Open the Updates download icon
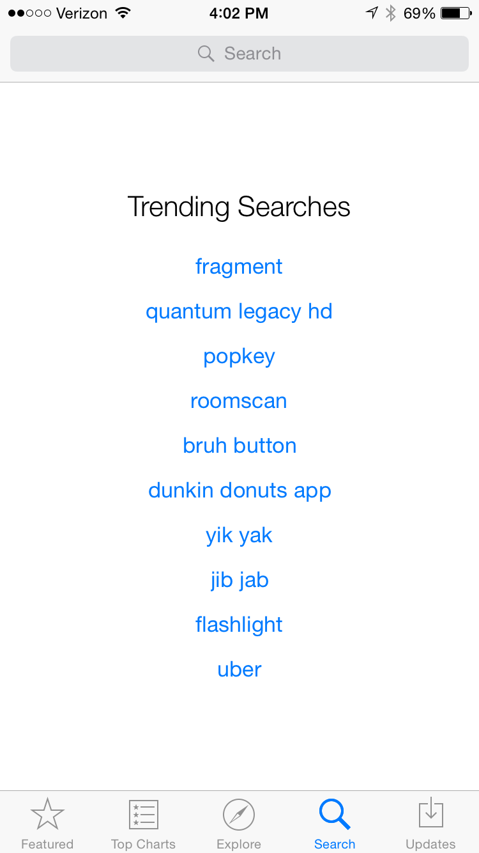479x853 pixels. pyautogui.click(x=430, y=814)
